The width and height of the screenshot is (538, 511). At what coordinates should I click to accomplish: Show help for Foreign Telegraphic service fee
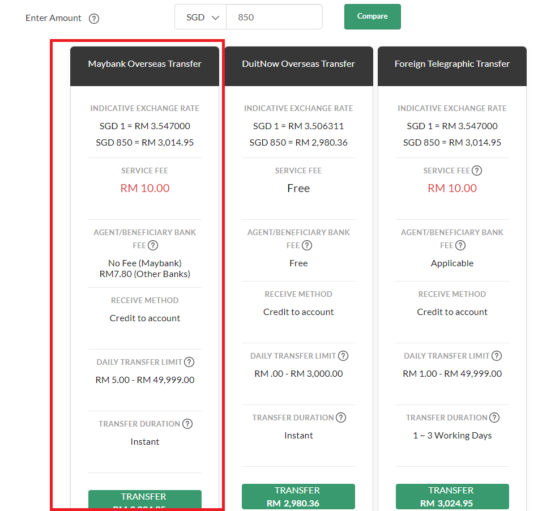[477, 171]
